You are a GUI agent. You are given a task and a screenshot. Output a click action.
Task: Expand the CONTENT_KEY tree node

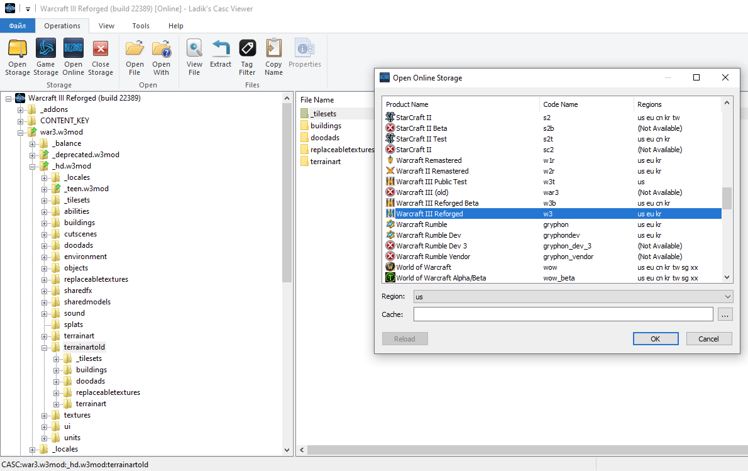(20, 121)
